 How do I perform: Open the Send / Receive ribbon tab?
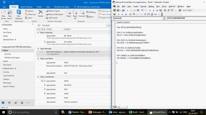pos(26,7)
